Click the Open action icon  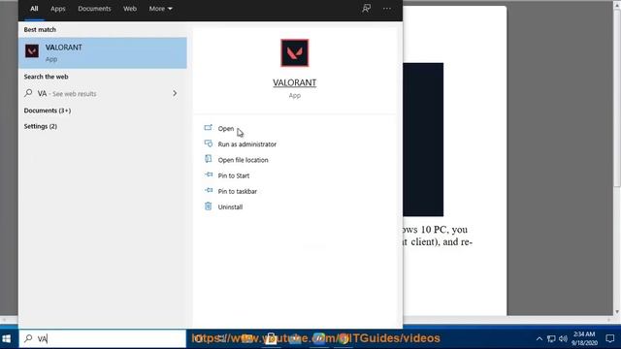pyautogui.click(x=209, y=127)
